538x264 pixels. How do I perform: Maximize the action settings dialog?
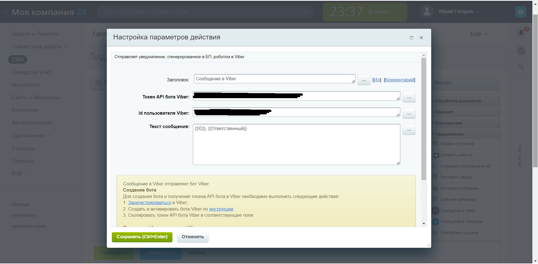pyautogui.click(x=412, y=38)
